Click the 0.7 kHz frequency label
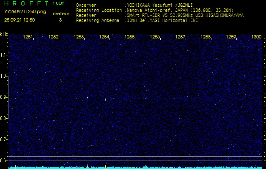 click(4, 139)
